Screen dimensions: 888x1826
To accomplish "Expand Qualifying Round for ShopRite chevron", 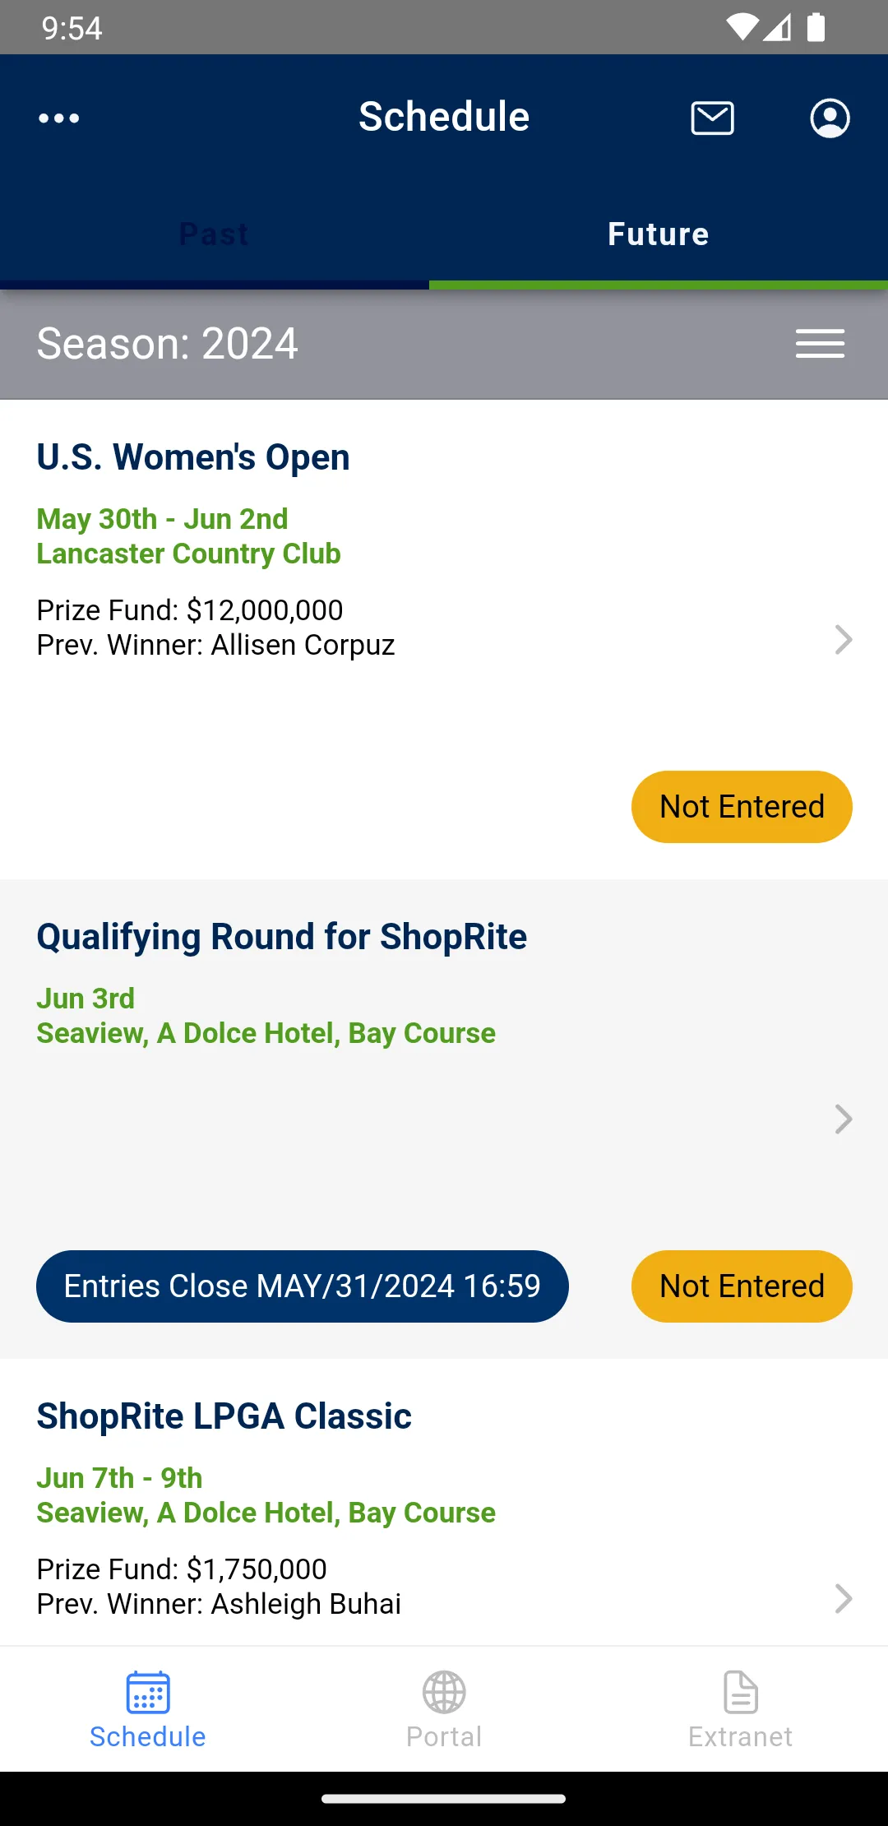I will pos(843,1119).
